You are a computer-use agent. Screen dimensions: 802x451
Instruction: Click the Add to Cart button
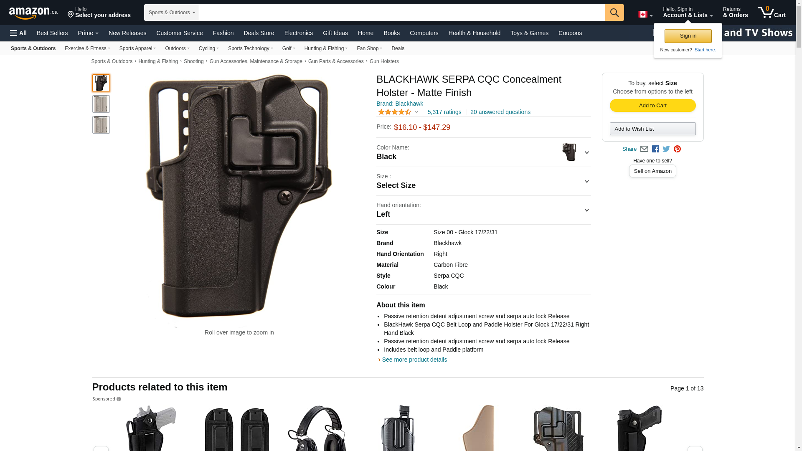point(652,105)
